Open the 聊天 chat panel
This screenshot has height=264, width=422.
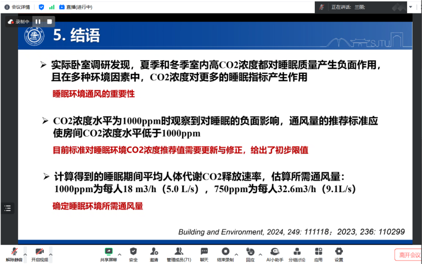204,253
